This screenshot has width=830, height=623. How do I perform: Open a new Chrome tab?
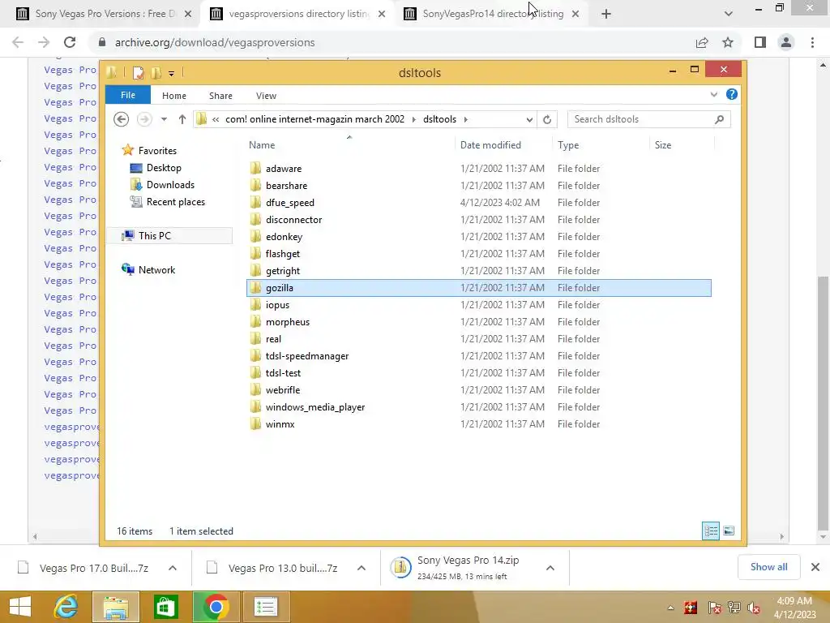[x=606, y=14]
